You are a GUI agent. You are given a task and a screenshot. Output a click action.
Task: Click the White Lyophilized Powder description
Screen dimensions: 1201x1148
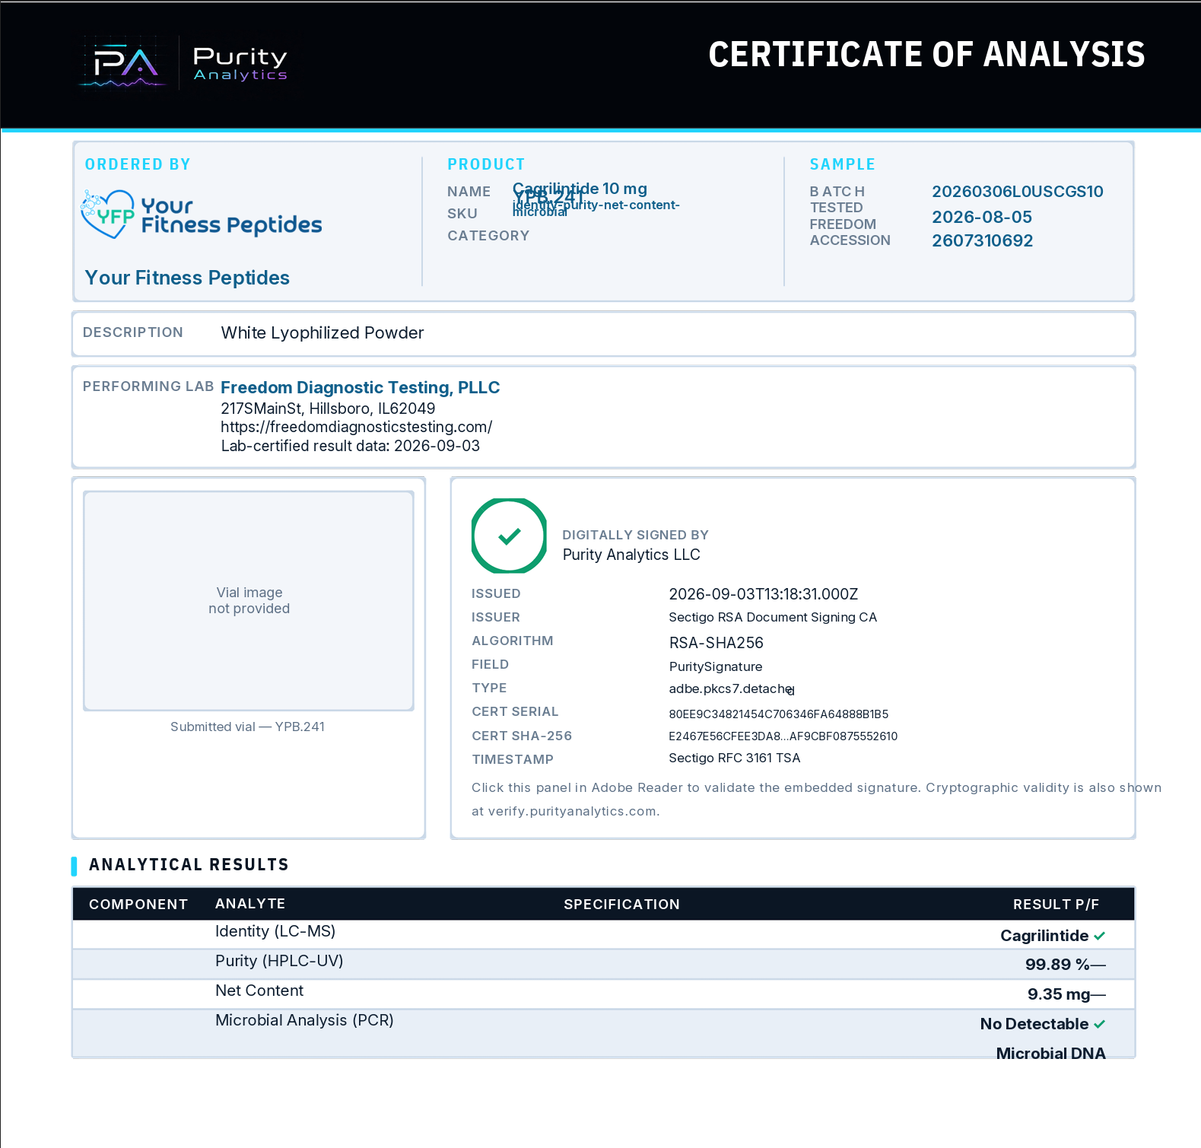pyautogui.click(x=322, y=332)
